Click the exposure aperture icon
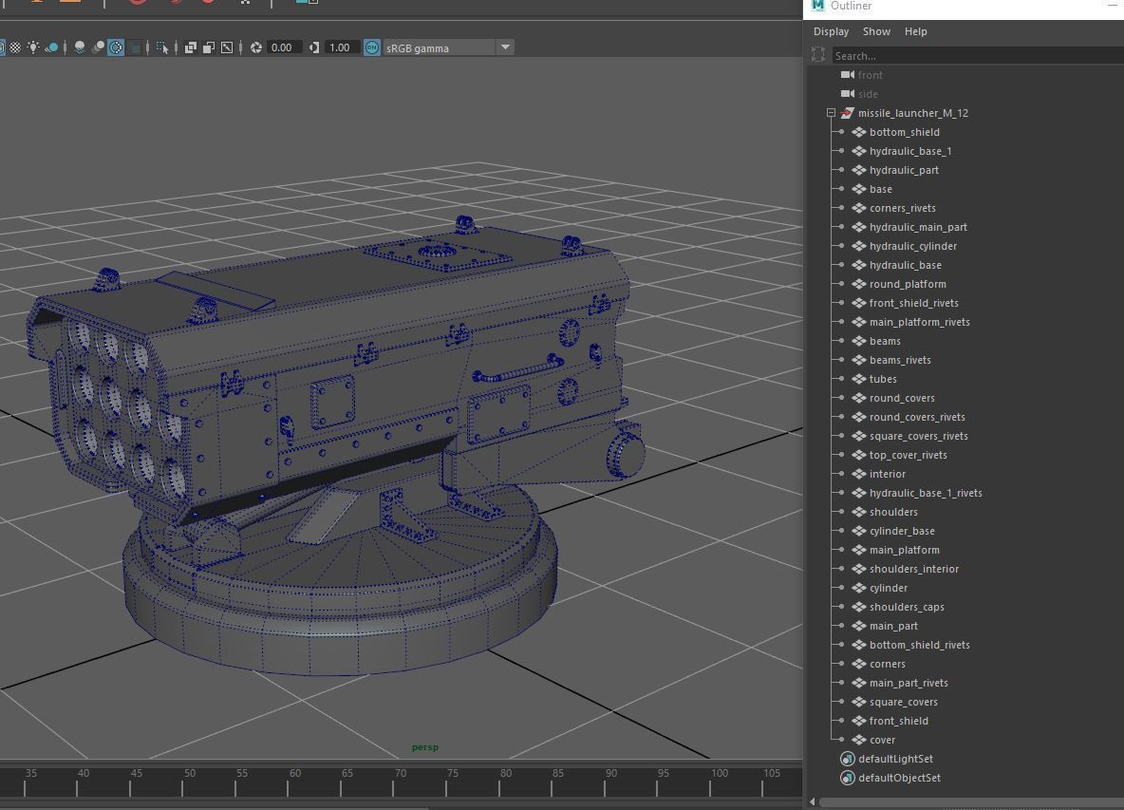This screenshot has width=1124, height=810. click(x=256, y=47)
